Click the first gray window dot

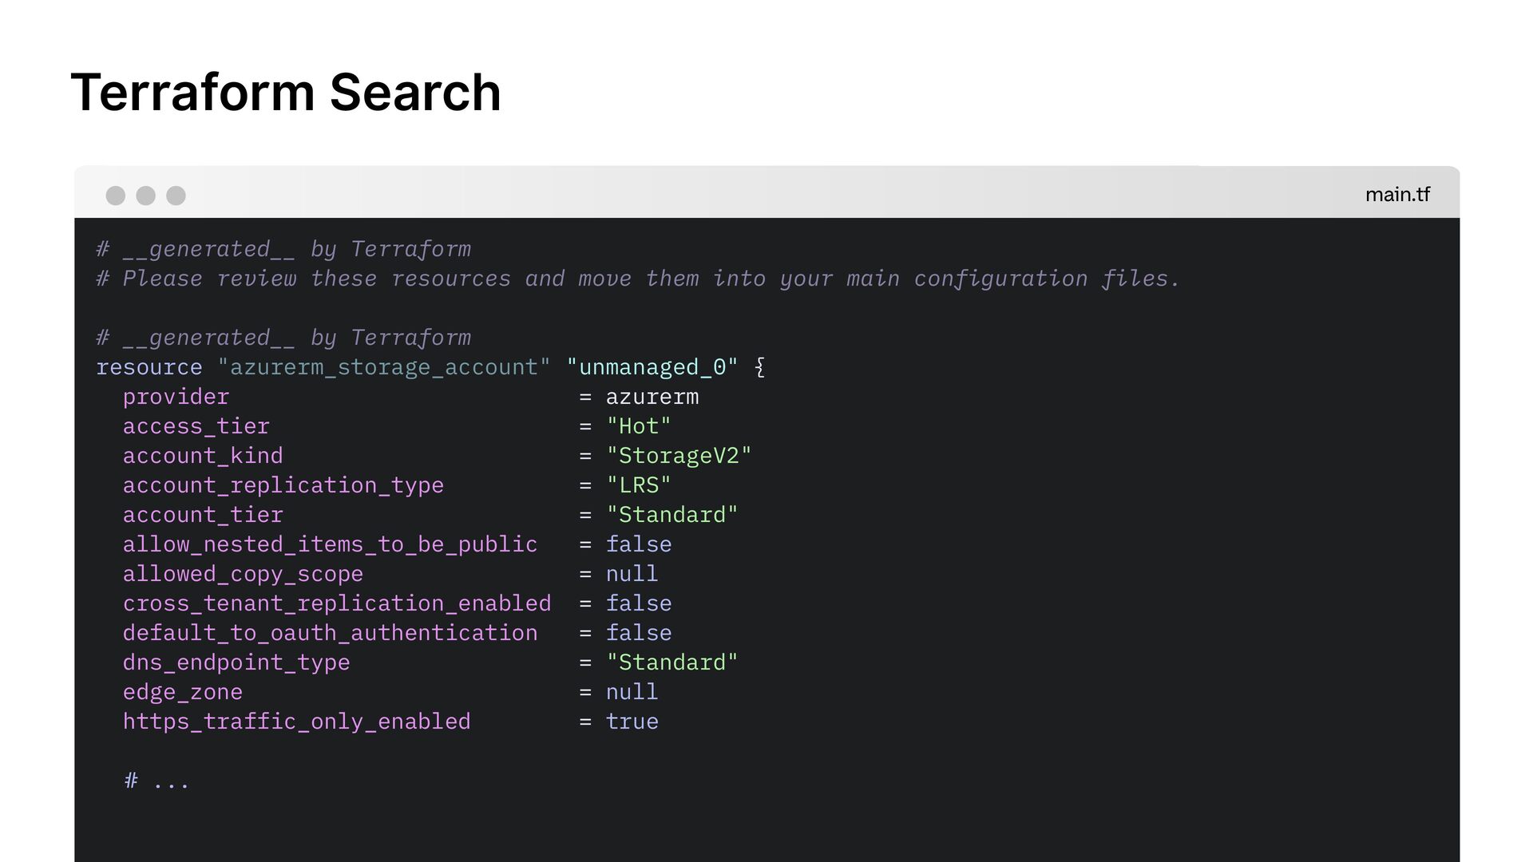(x=116, y=196)
